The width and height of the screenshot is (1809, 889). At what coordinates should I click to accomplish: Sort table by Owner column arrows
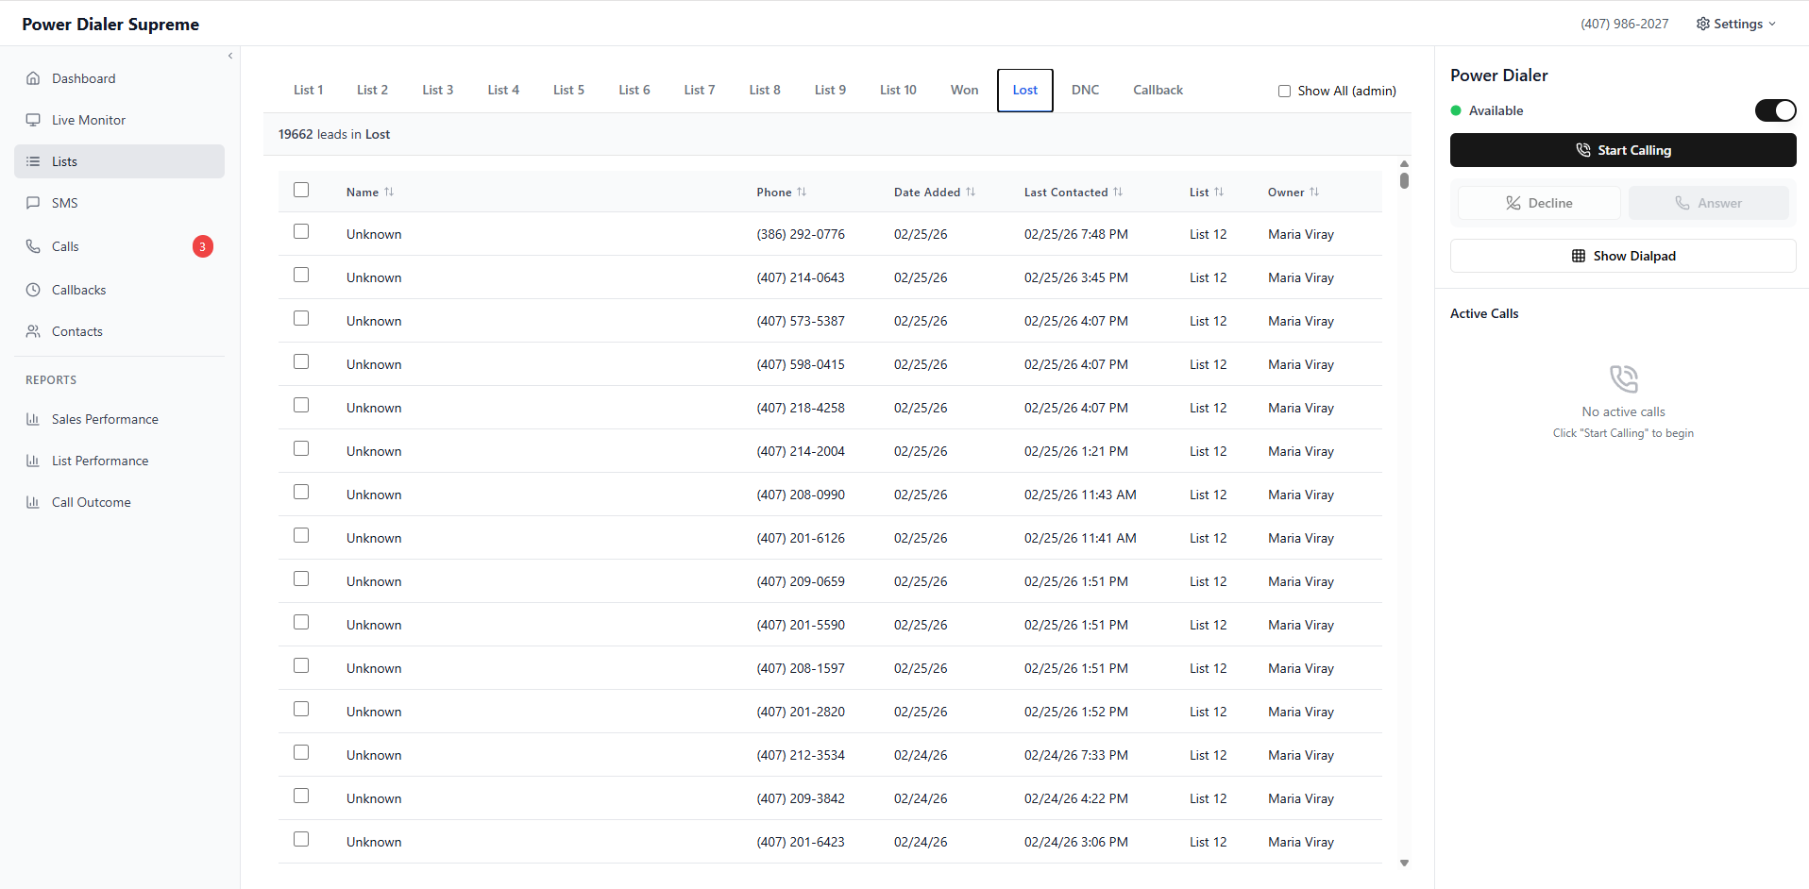point(1314,192)
